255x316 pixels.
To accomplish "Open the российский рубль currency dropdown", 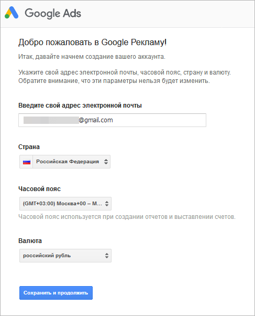I will click(65, 256).
